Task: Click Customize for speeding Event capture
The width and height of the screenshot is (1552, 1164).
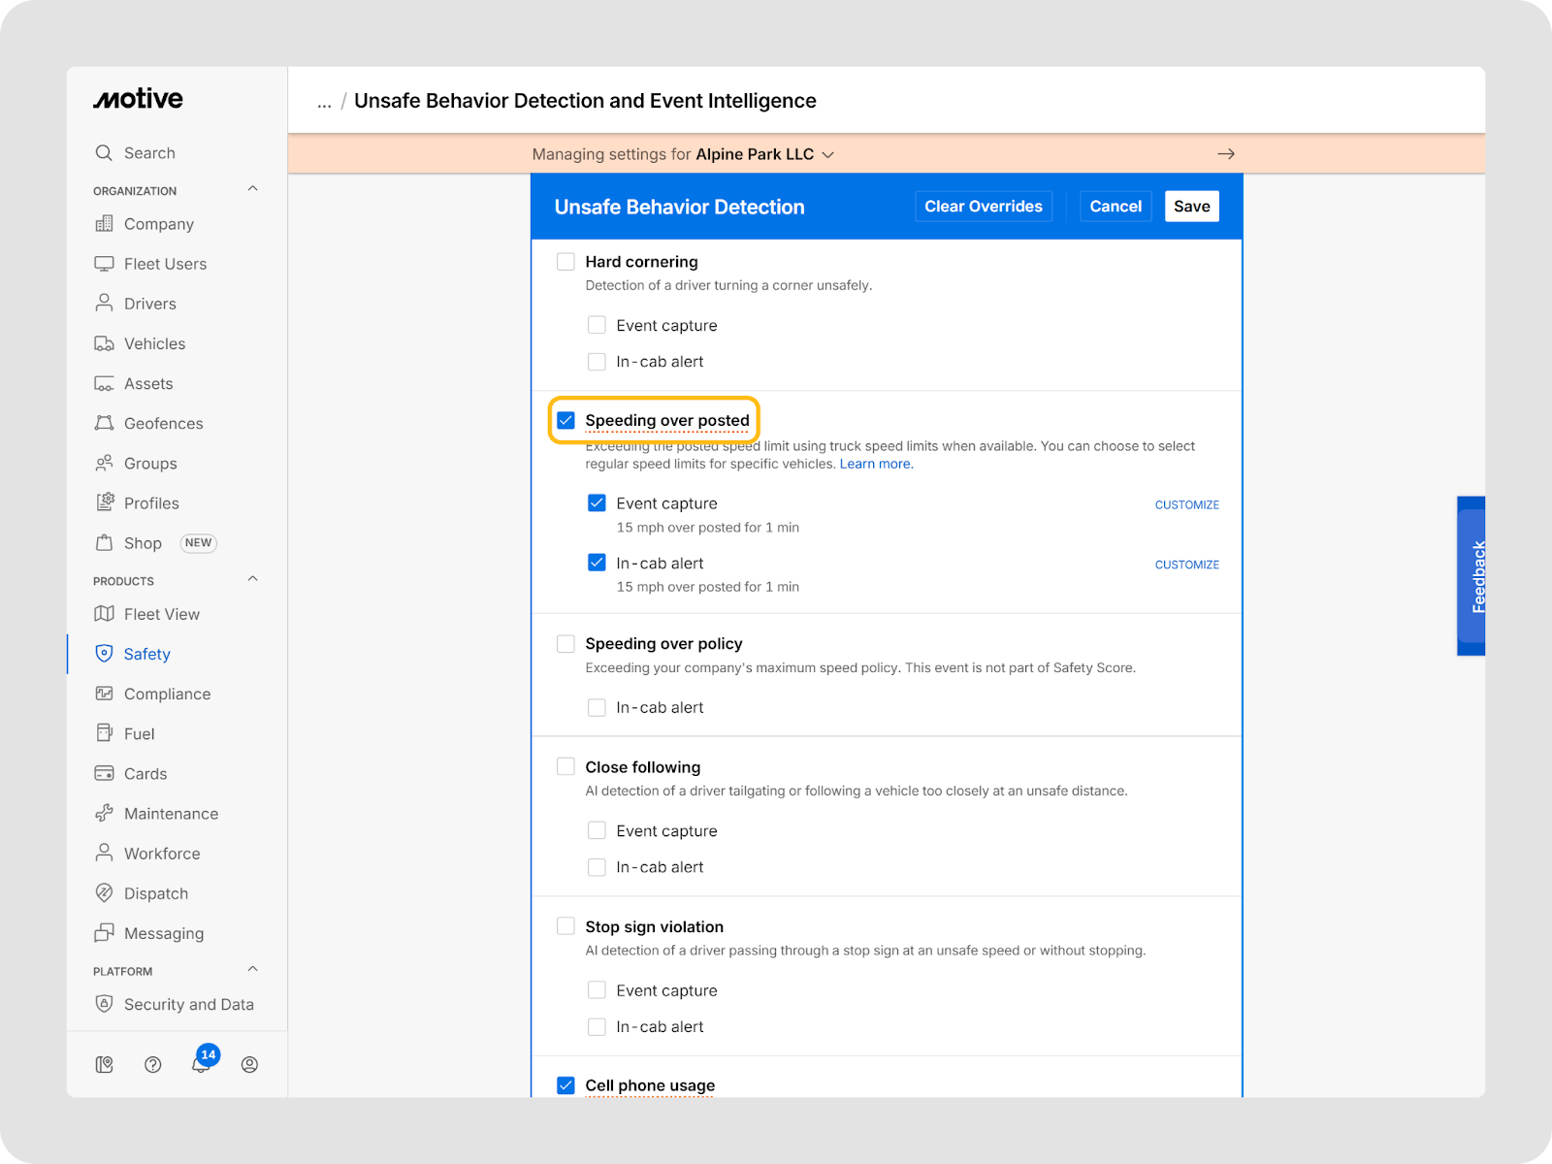Action: coord(1186,504)
